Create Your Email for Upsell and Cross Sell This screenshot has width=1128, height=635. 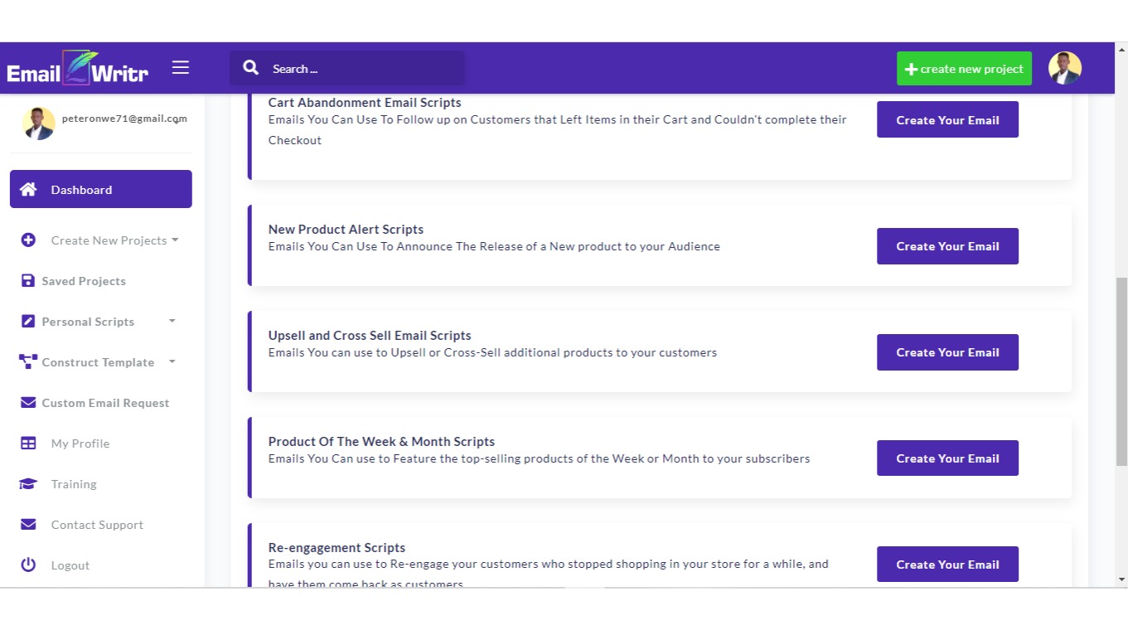pos(947,352)
